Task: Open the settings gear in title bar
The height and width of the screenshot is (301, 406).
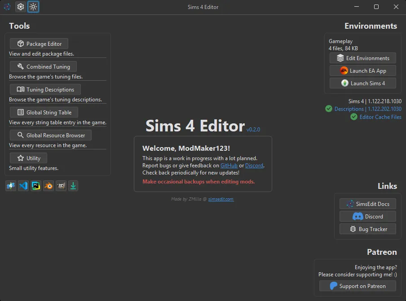Action: click(21, 7)
